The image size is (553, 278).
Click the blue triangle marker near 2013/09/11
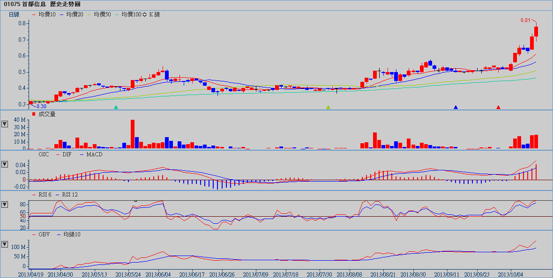pyautogui.click(x=456, y=107)
